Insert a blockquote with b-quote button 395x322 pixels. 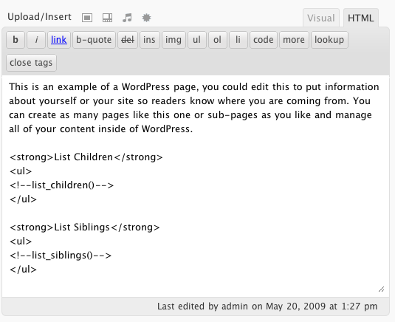94,40
